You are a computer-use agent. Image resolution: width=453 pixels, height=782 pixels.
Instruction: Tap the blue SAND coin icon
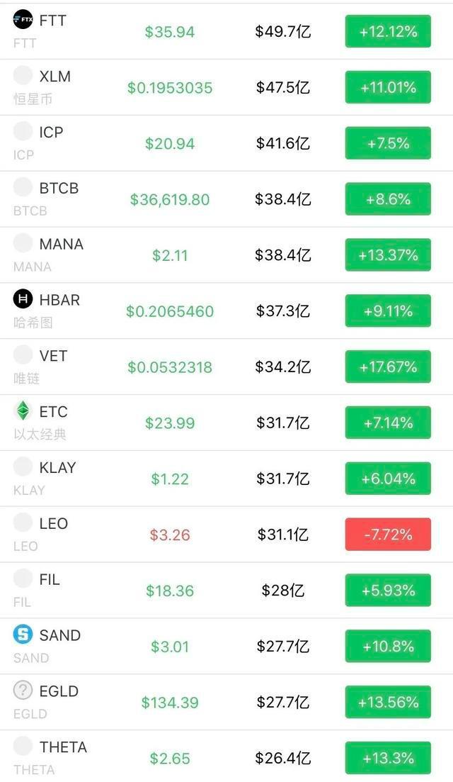click(23, 634)
